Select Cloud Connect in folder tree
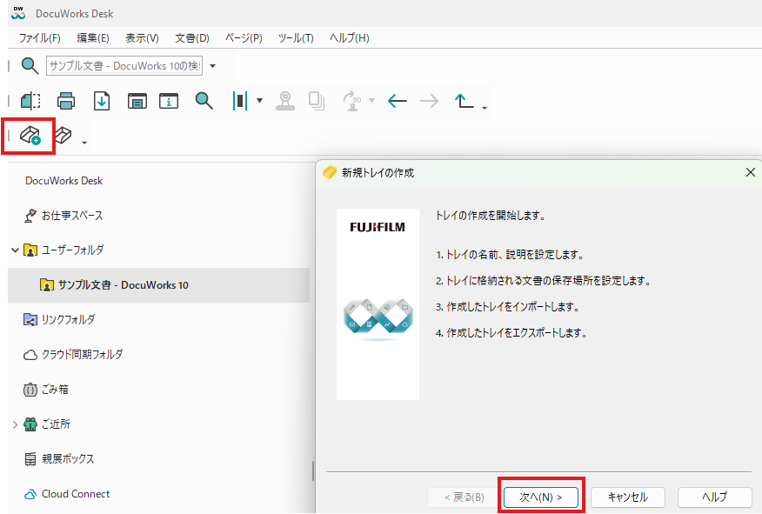The width and height of the screenshot is (762, 514). tap(67, 494)
